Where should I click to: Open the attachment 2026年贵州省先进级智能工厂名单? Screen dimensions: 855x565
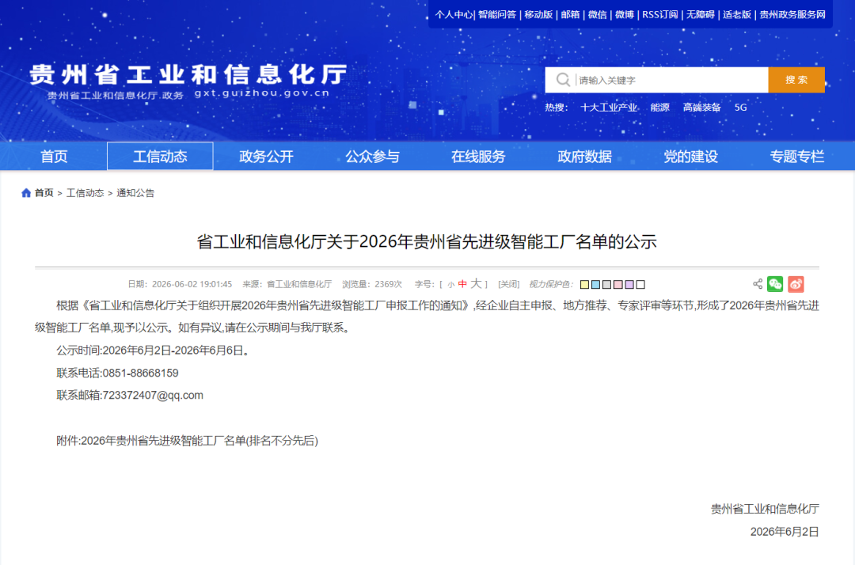[x=187, y=440]
